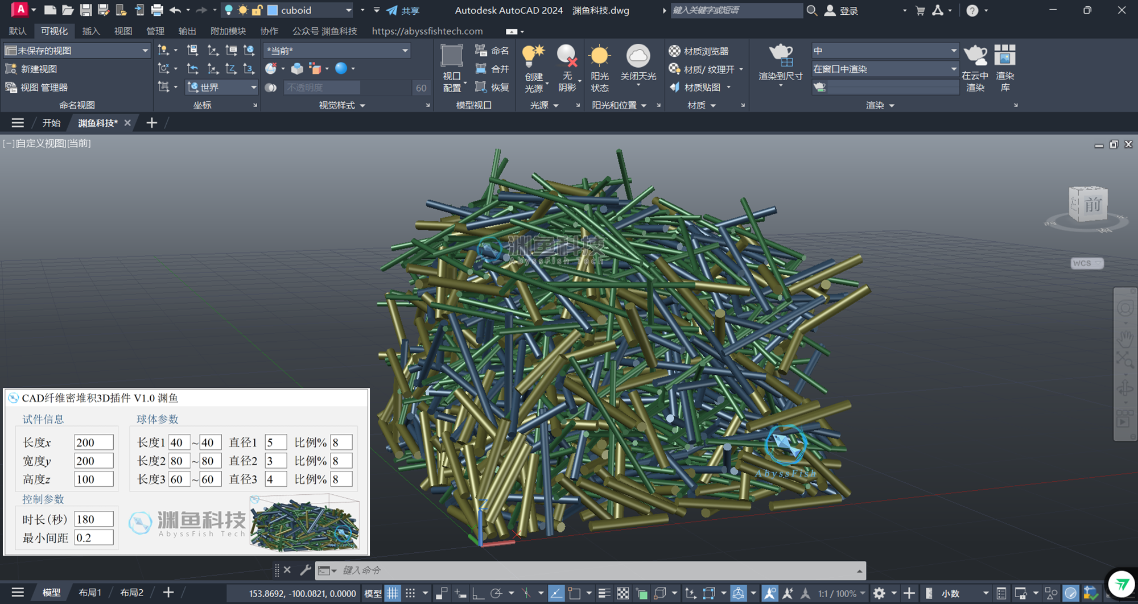
Task: Open the View Manager
Action: click(36, 87)
